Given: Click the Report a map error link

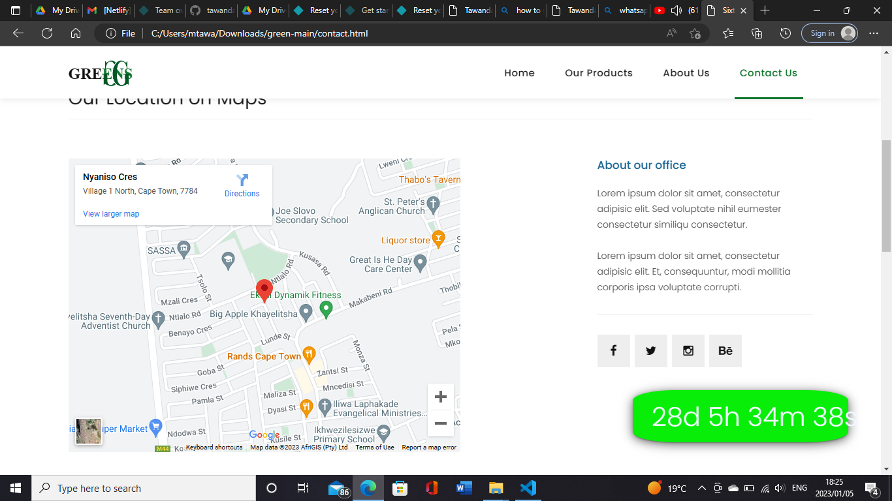Looking at the screenshot, I should coord(429,448).
